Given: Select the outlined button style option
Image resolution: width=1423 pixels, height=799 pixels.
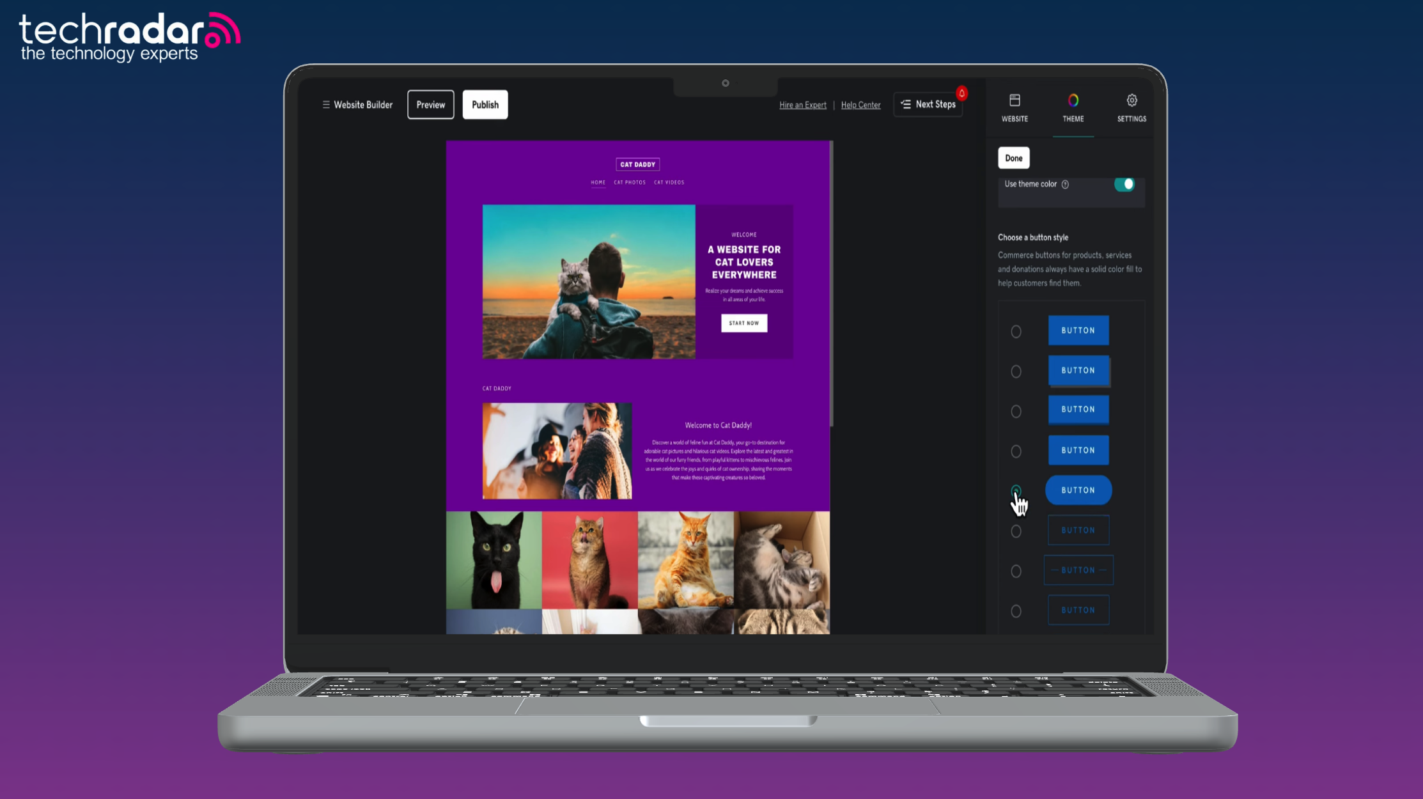Looking at the screenshot, I should point(1016,531).
